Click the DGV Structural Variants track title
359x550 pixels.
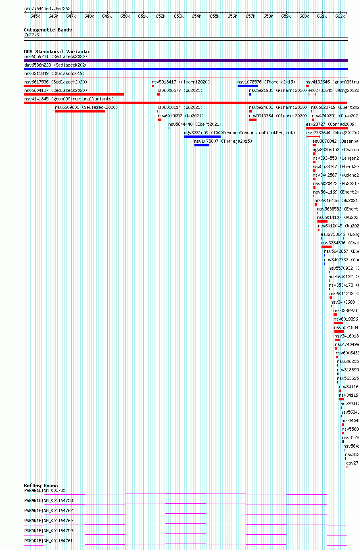[x=56, y=52]
